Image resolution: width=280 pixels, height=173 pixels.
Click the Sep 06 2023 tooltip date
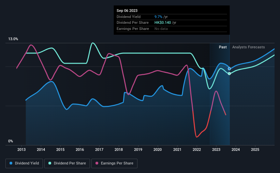pos(127,11)
